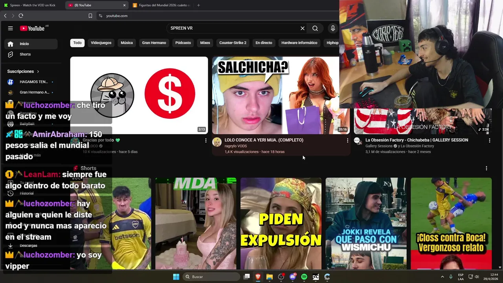This screenshot has width=503, height=283.
Task: Open Gallery Sessions channel link
Action: (x=379, y=146)
